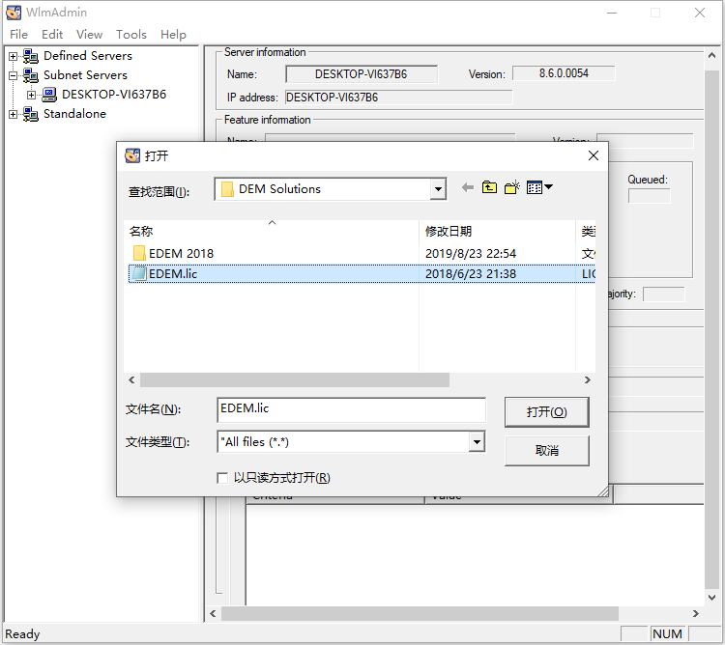
Task: Open the Help menu
Action: click(x=173, y=35)
